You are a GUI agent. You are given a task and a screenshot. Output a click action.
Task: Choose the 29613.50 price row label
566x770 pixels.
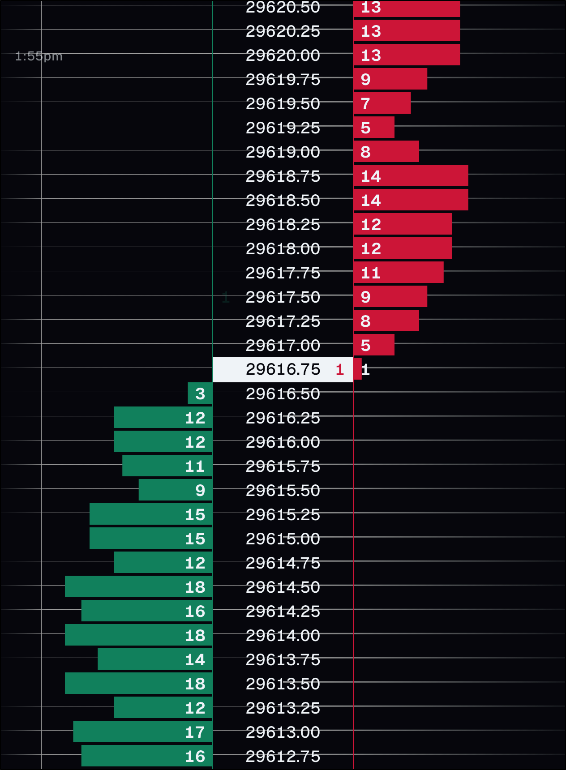pos(283,684)
